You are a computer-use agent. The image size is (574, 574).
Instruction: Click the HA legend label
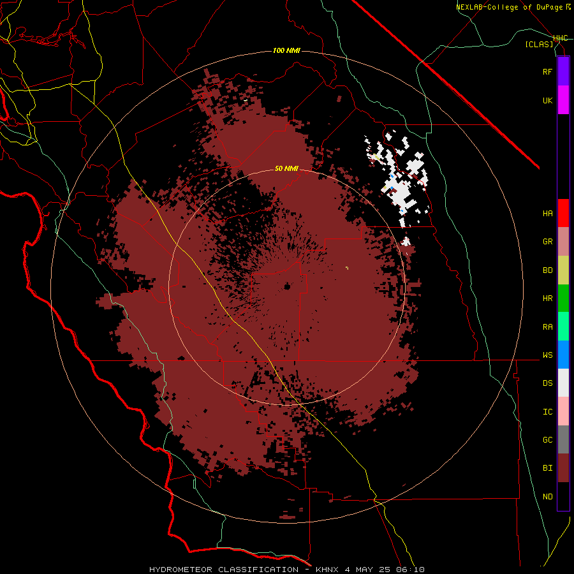tap(547, 214)
